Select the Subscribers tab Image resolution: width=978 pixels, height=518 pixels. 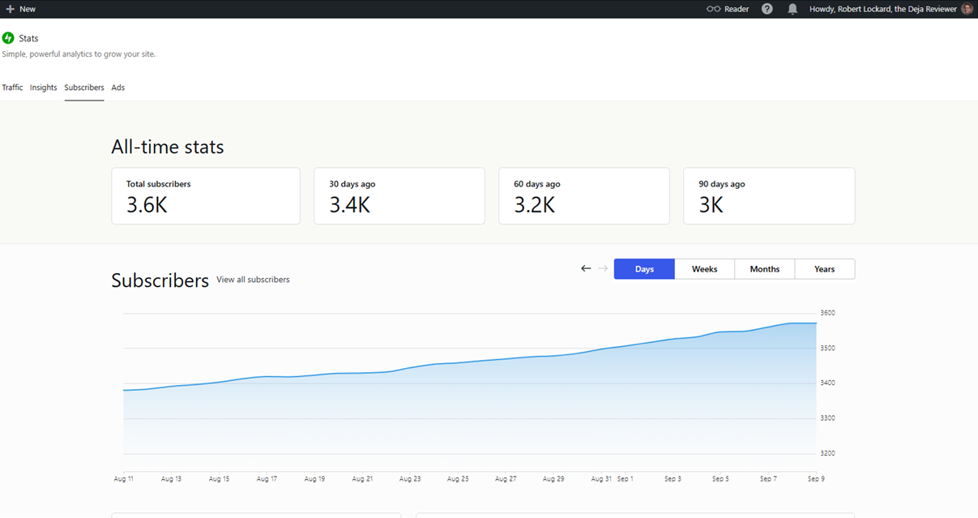[84, 88]
